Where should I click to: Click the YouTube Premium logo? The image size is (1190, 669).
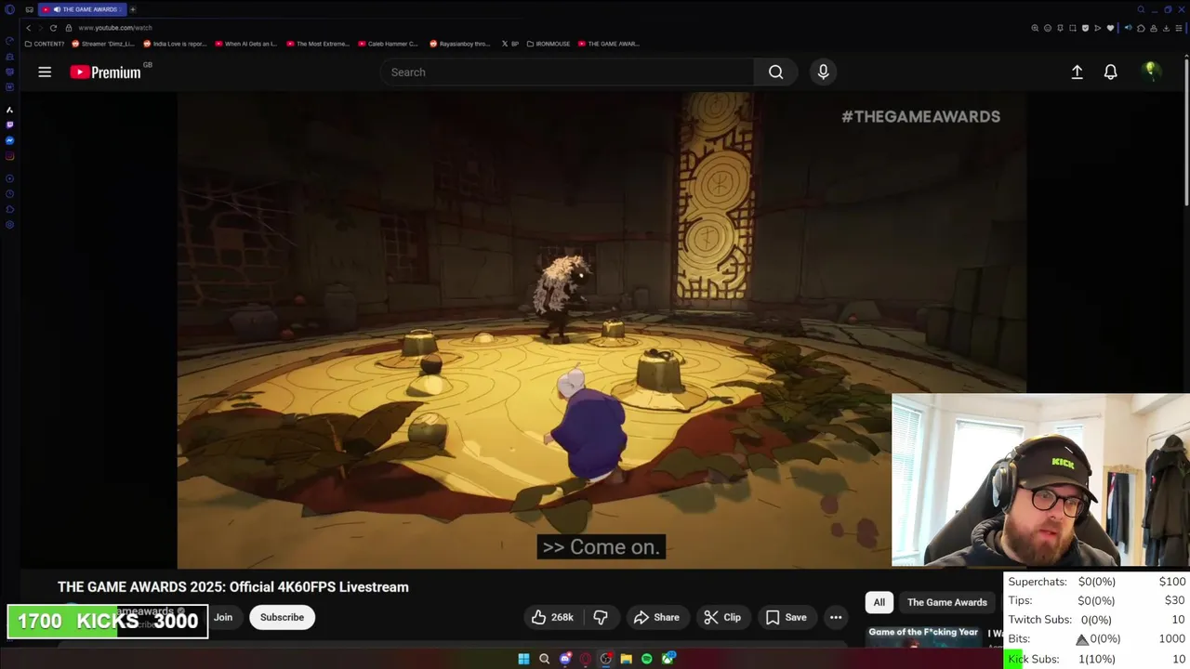(x=105, y=72)
